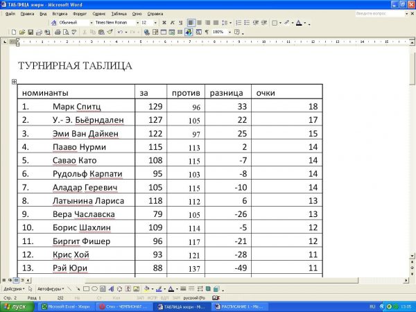Click the Format Painter brush icon
Screen dimensions: 416x312
tap(110, 32)
